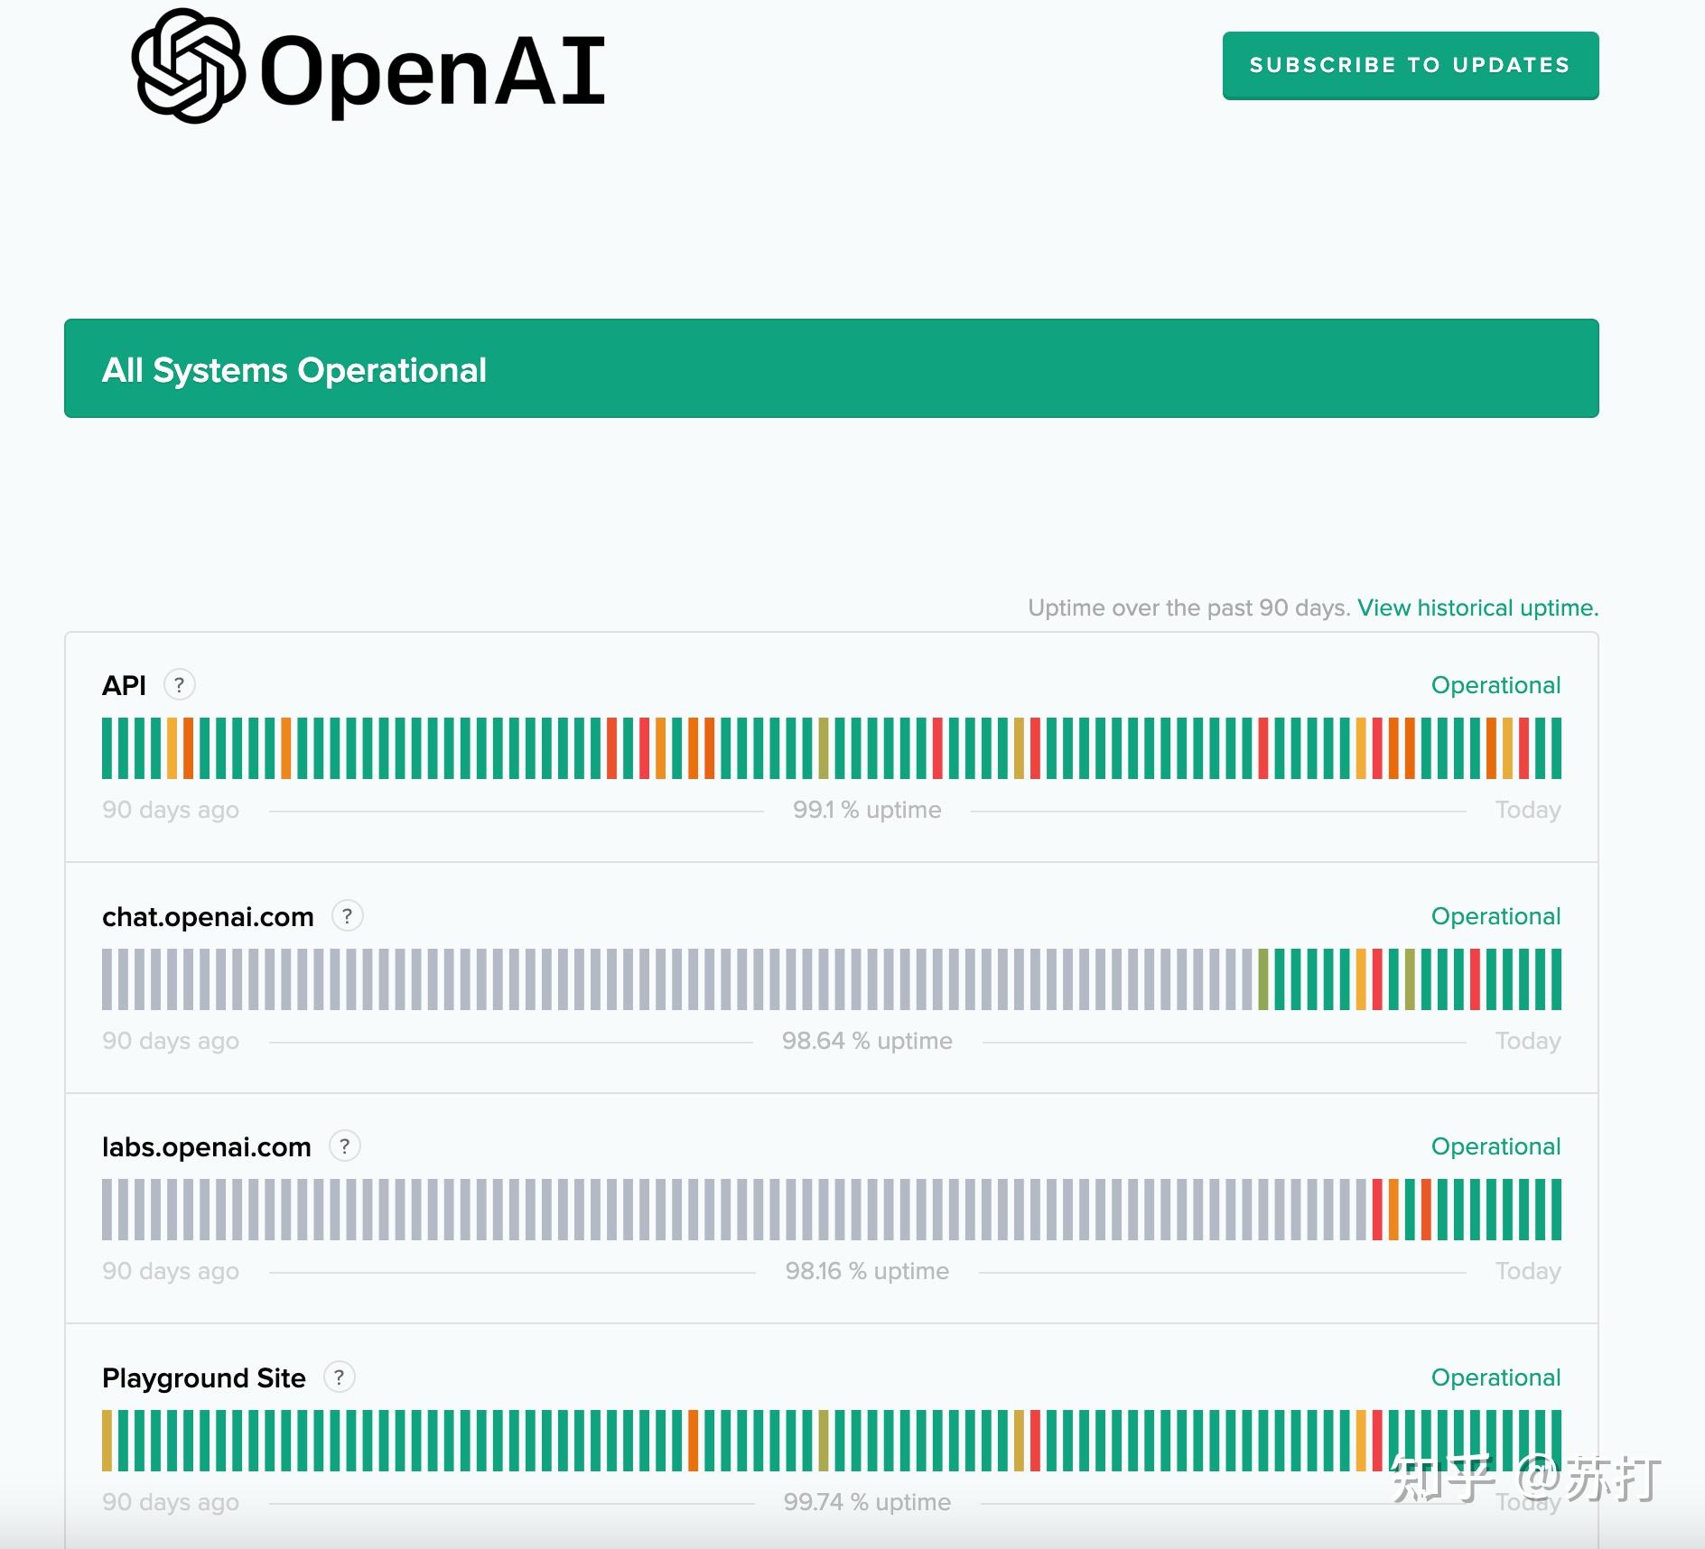
Task: Click the Operational status label for API
Action: [x=1495, y=685]
